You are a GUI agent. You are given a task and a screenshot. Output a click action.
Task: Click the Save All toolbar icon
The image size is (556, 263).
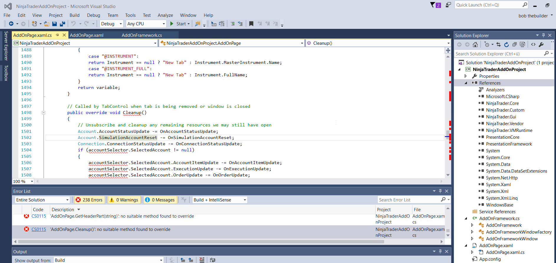click(x=62, y=24)
